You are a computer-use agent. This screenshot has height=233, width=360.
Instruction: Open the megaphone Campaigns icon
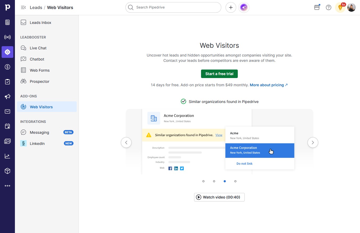coord(7,97)
